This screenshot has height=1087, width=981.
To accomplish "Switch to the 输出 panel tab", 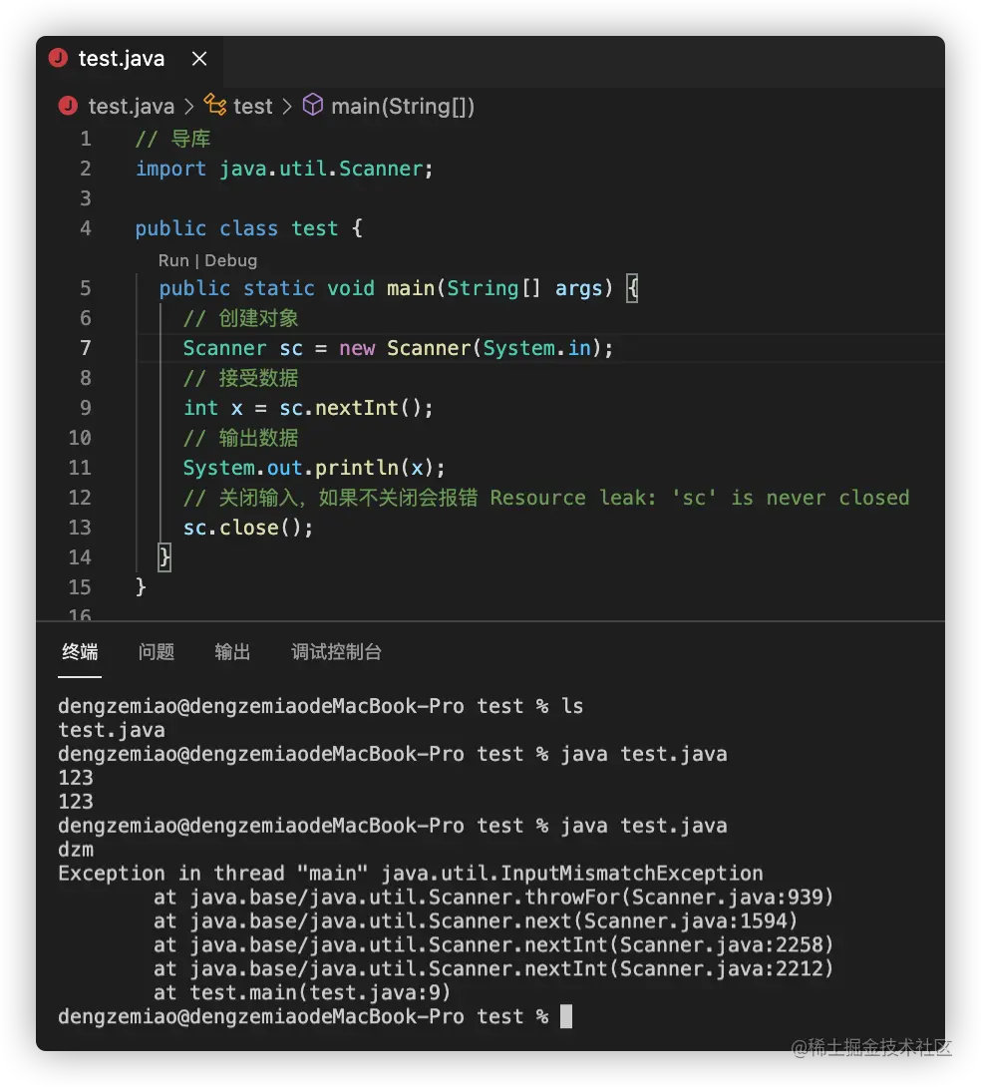I will (x=232, y=652).
